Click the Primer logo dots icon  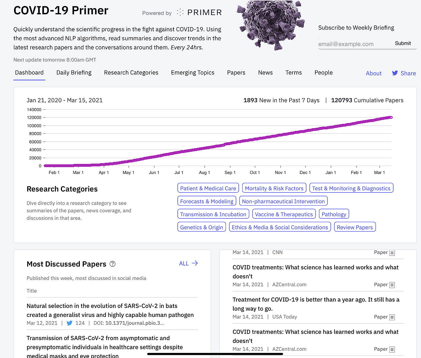(x=180, y=12)
